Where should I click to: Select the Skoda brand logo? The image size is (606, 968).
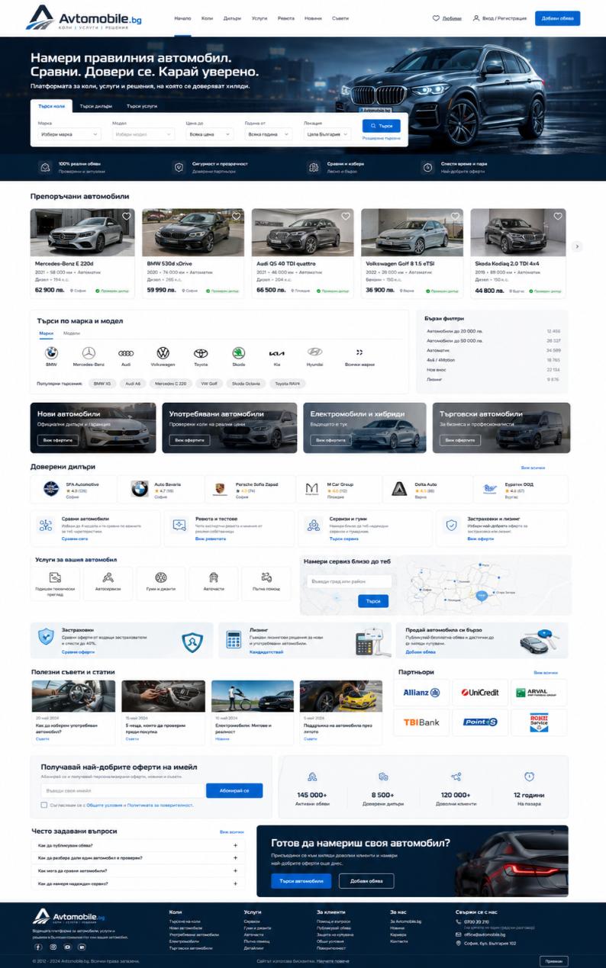pos(238,353)
